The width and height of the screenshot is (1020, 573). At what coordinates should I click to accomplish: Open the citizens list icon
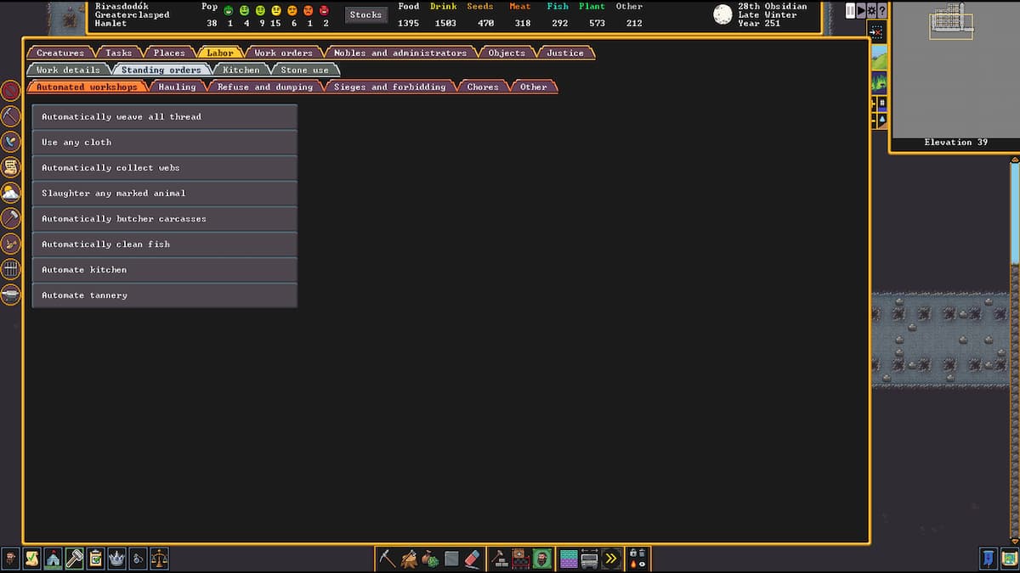click(9, 559)
